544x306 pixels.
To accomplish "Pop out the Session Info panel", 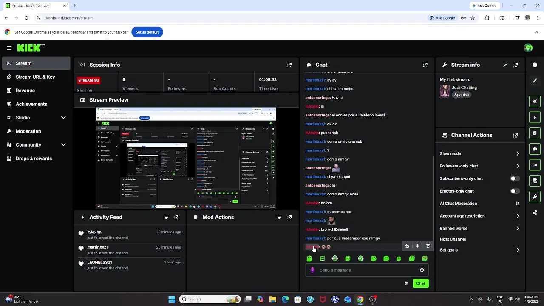I will pyautogui.click(x=289, y=65).
